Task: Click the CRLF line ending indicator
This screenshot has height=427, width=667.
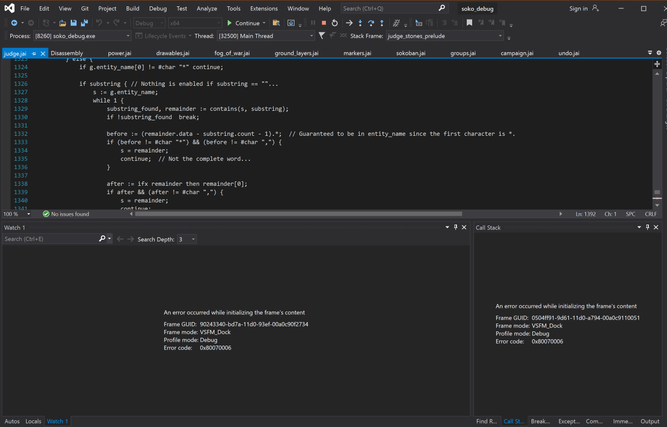Action: pyautogui.click(x=651, y=214)
